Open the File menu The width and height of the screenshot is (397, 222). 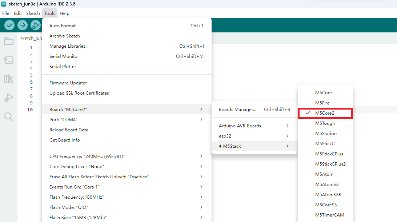5,13
